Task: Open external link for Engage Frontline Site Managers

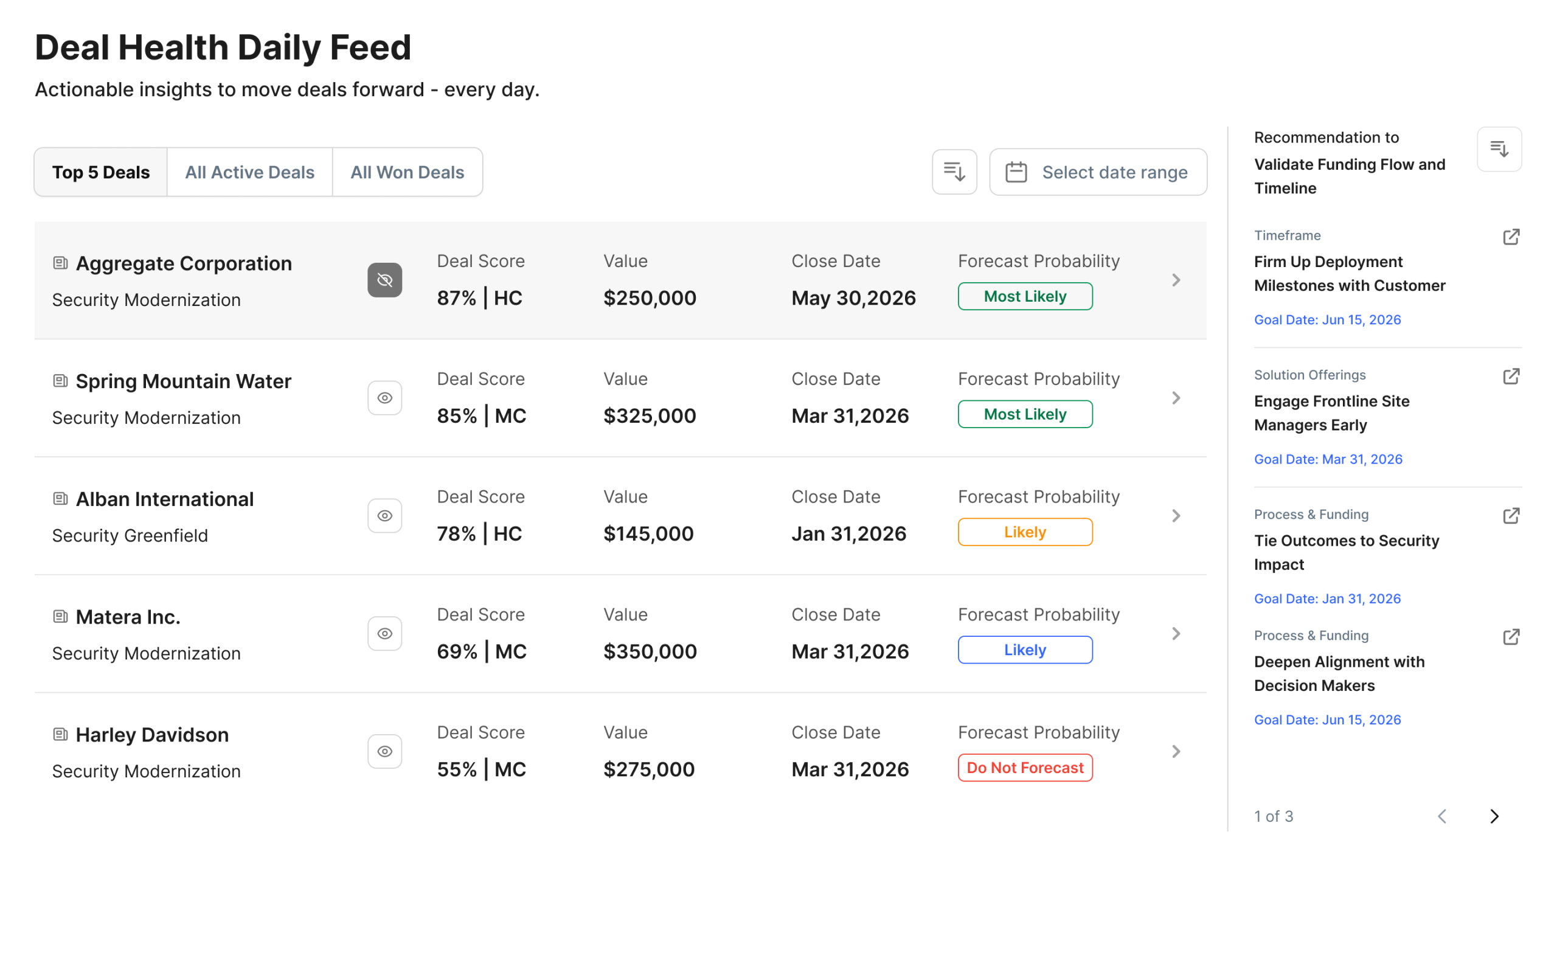Action: 1511,376
